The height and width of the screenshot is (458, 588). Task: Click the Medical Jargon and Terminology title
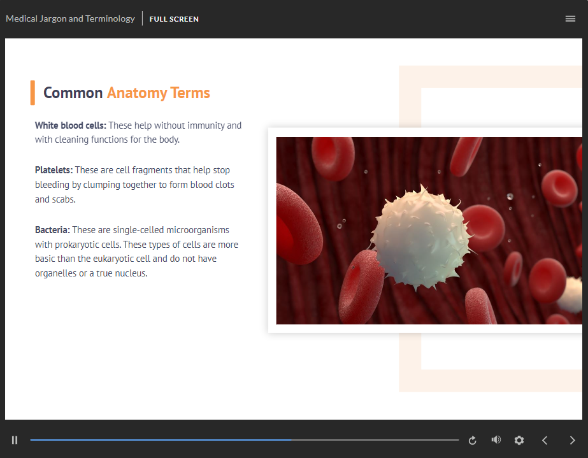tap(70, 19)
